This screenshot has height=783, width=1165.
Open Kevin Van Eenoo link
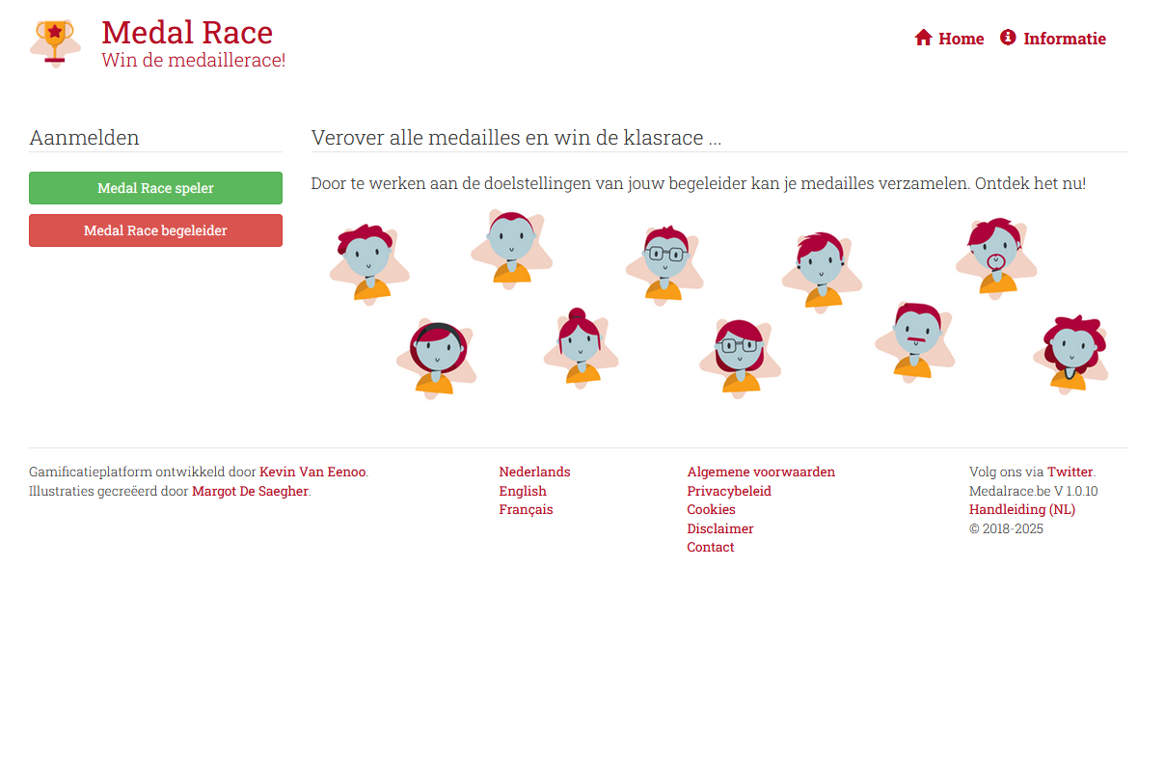click(312, 472)
